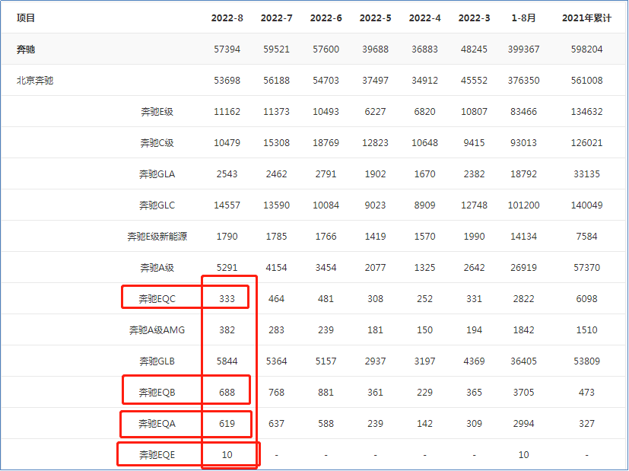
Task: Click the 57370 cell in 奔驰A级 row
Action: point(586,268)
